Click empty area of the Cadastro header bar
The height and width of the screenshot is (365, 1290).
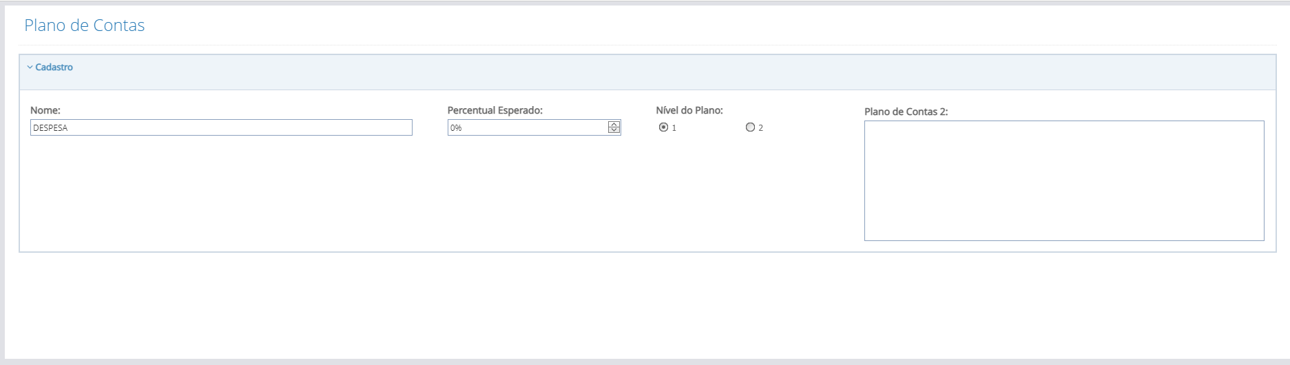click(x=620, y=72)
